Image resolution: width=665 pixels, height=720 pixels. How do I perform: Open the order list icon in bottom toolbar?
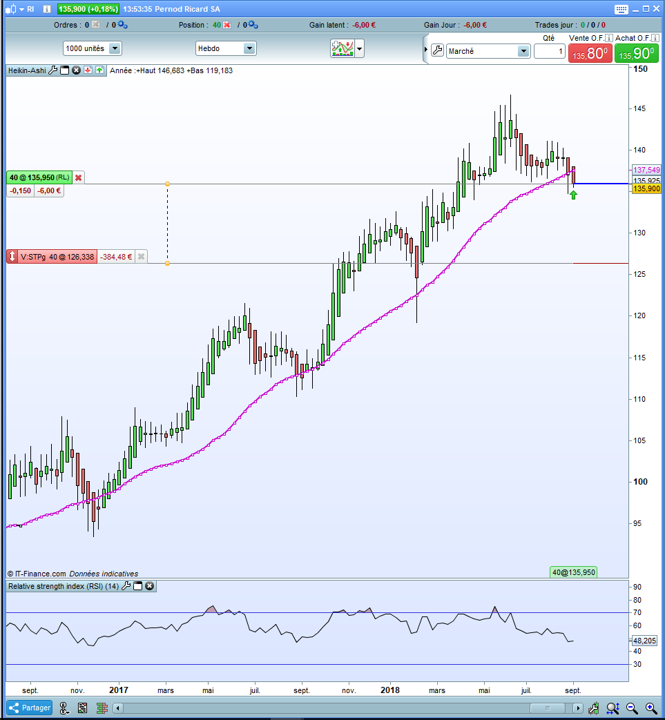pos(83,708)
